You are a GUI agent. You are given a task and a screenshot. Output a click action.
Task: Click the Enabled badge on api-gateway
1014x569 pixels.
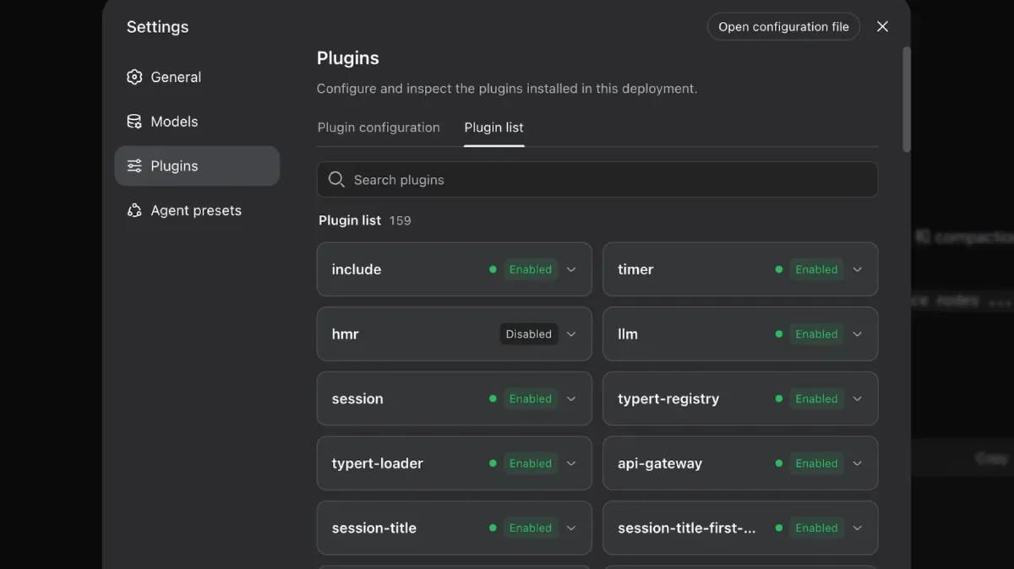coord(816,463)
